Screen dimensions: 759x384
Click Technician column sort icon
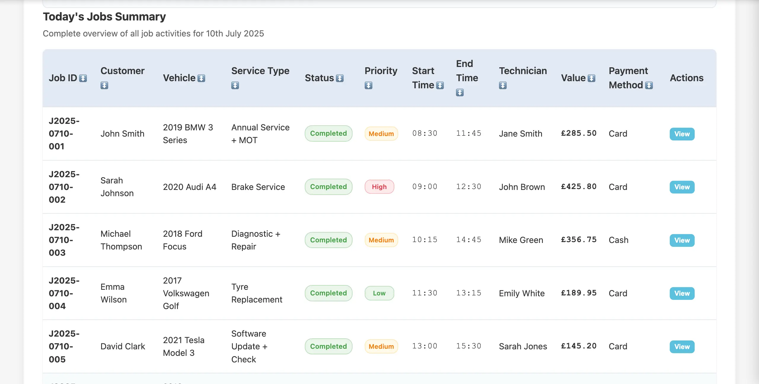503,85
